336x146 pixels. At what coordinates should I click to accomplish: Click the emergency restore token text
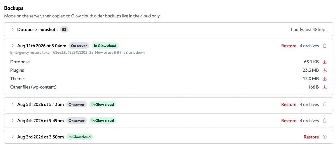click(x=73, y=53)
